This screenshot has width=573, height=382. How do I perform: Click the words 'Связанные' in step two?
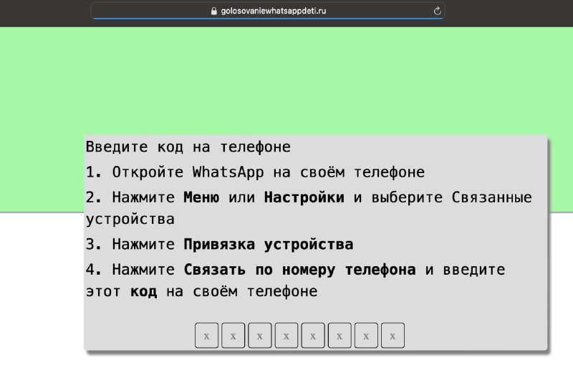click(x=491, y=197)
